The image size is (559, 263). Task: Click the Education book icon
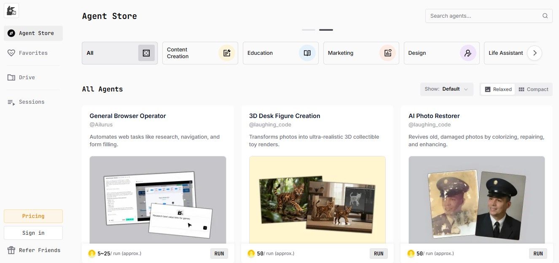pyautogui.click(x=307, y=53)
